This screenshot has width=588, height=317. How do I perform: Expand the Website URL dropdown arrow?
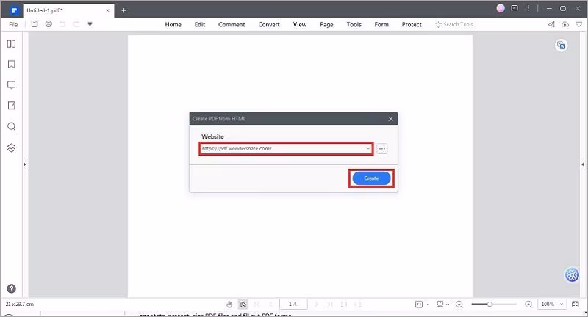tap(368, 148)
